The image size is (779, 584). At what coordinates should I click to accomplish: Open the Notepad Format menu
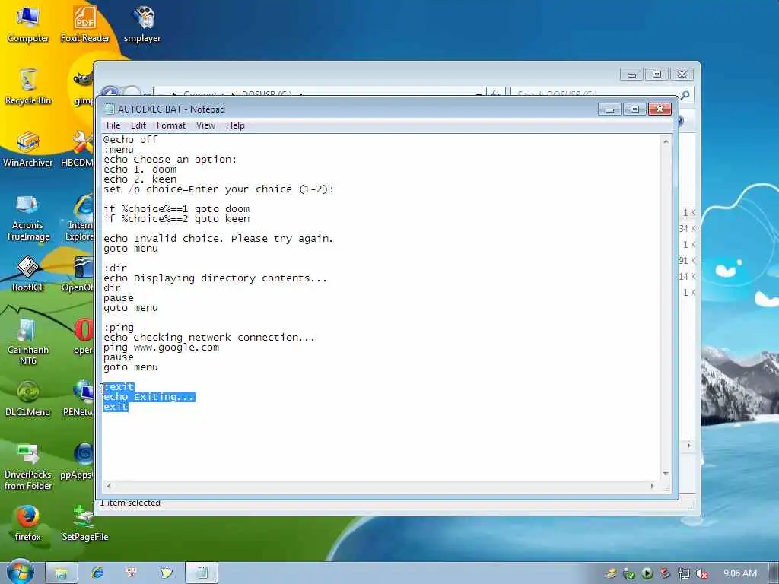click(x=171, y=125)
